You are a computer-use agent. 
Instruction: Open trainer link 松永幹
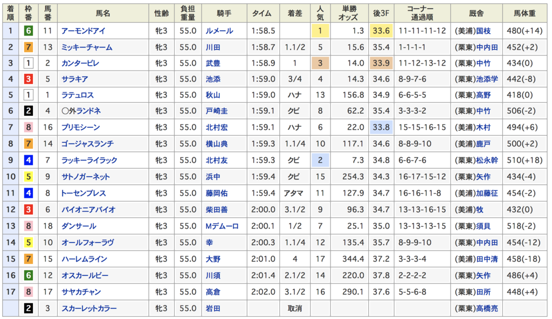coord(487,160)
